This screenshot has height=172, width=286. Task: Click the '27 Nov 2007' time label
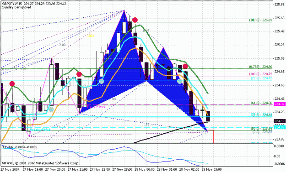click(11, 169)
